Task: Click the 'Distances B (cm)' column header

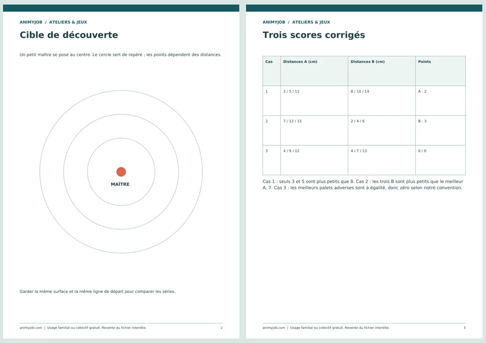Action: coord(382,71)
